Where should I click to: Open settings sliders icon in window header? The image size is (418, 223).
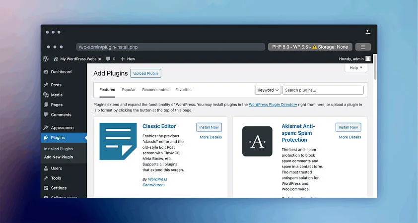click(368, 32)
